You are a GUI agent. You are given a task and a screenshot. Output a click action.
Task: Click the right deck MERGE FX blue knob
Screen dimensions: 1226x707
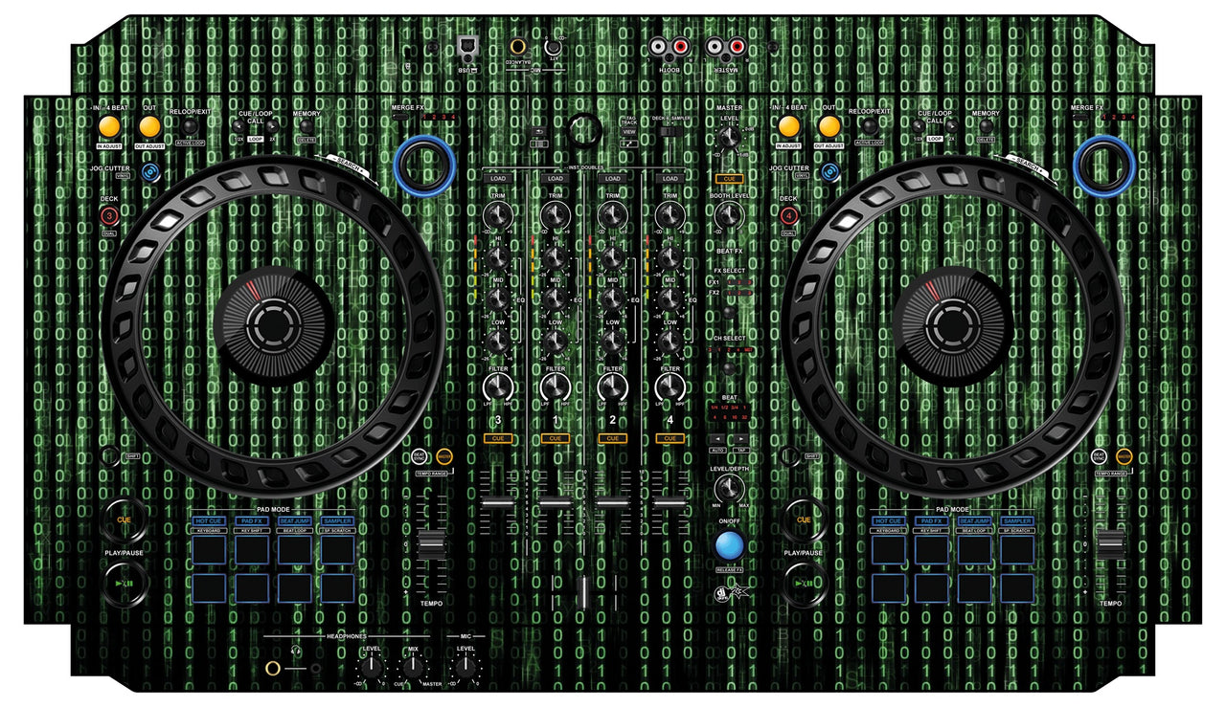[x=1102, y=166]
